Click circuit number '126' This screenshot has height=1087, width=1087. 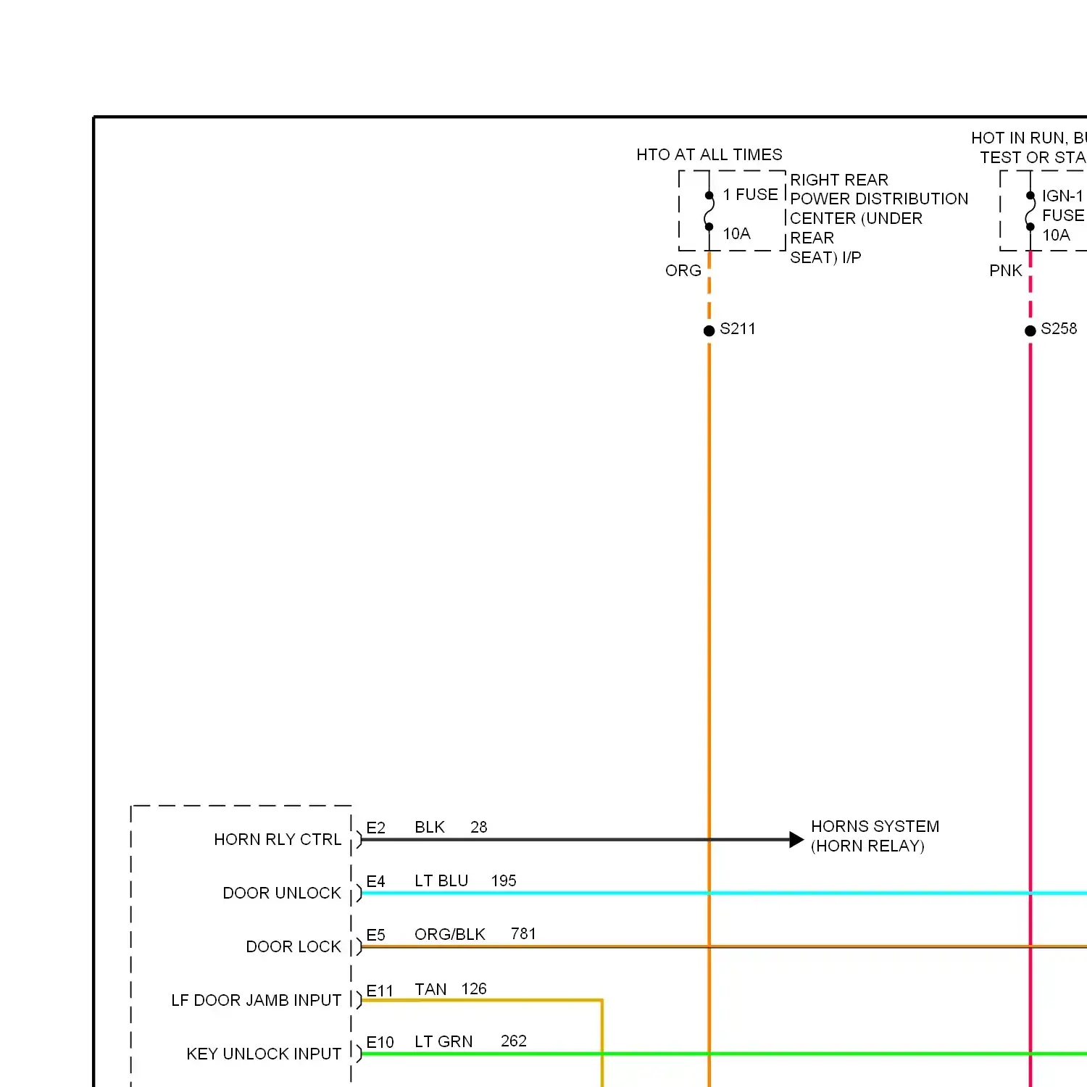coord(474,988)
